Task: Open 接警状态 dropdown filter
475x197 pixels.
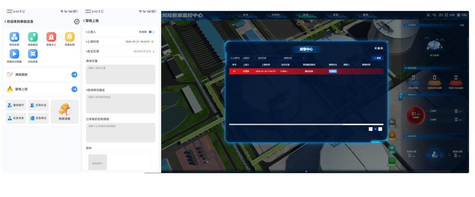Action: tap(294, 58)
